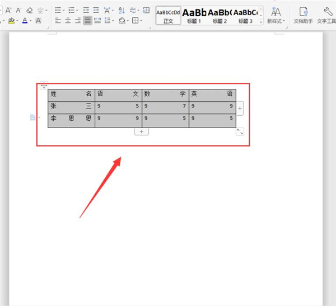Viewport: 336px width, 306px height.
Task: Open the font color dropdown arrow
Action: point(31,21)
